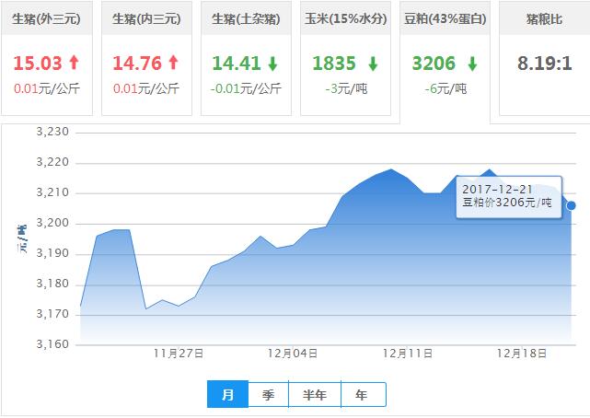590x418 pixels.
Task: Select the 猪粮比 card
Action: (545, 58)
